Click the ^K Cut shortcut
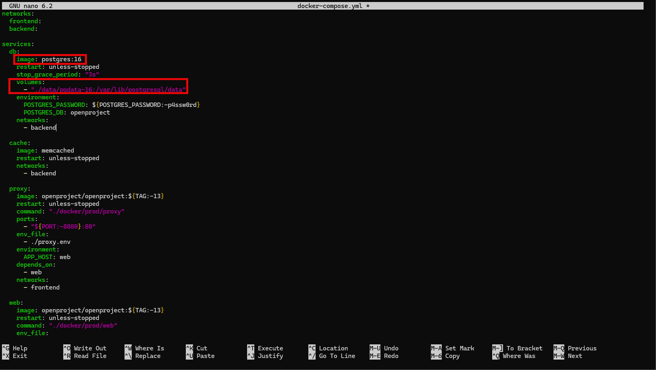This screenshot has width=656, height=370. pos(197,348)
